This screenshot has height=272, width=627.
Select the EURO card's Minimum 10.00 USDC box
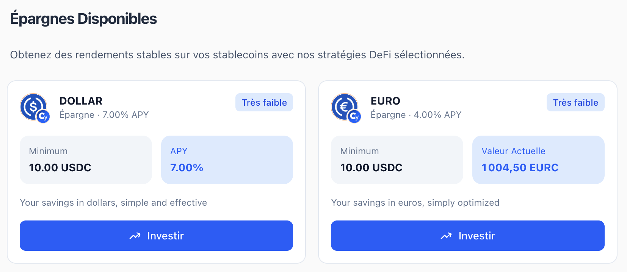[397, 160]
